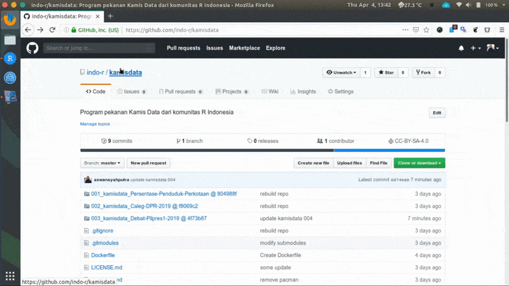View the 1 branch list
The image size is (509, 286).
coord(189,141)
